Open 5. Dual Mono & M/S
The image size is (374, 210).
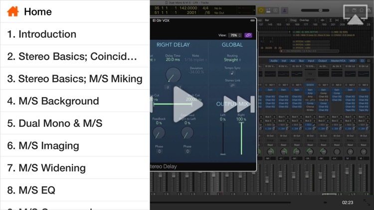[75, 123]
